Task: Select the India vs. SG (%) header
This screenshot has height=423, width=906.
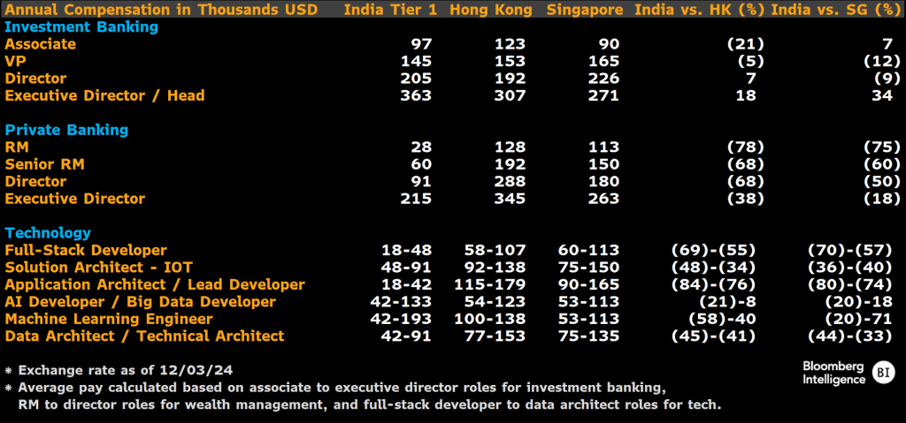Action: 834,10
